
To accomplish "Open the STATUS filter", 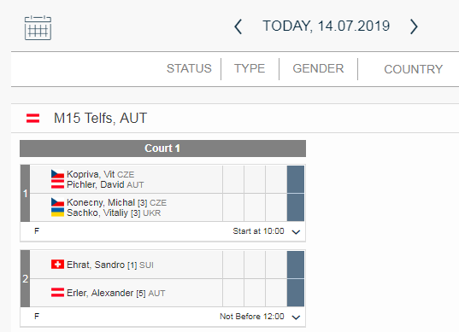I will point(189,68).
